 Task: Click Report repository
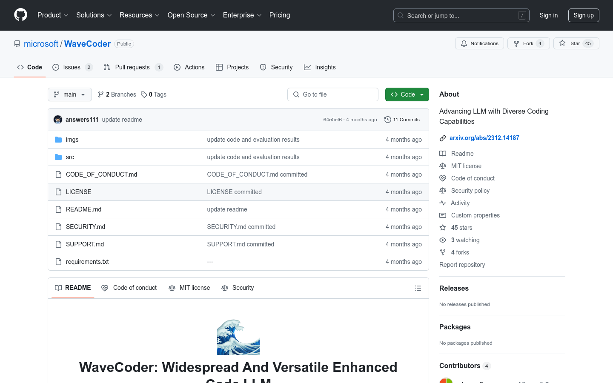coord(462,265)
